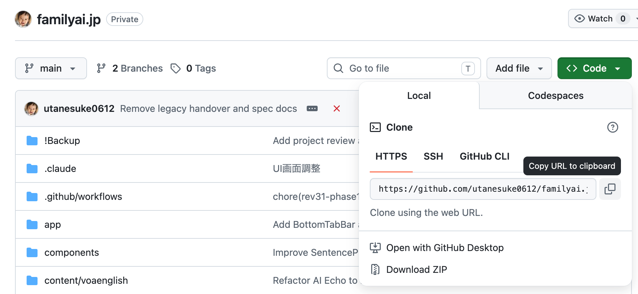Click Download ZIP

pos(417,269)
